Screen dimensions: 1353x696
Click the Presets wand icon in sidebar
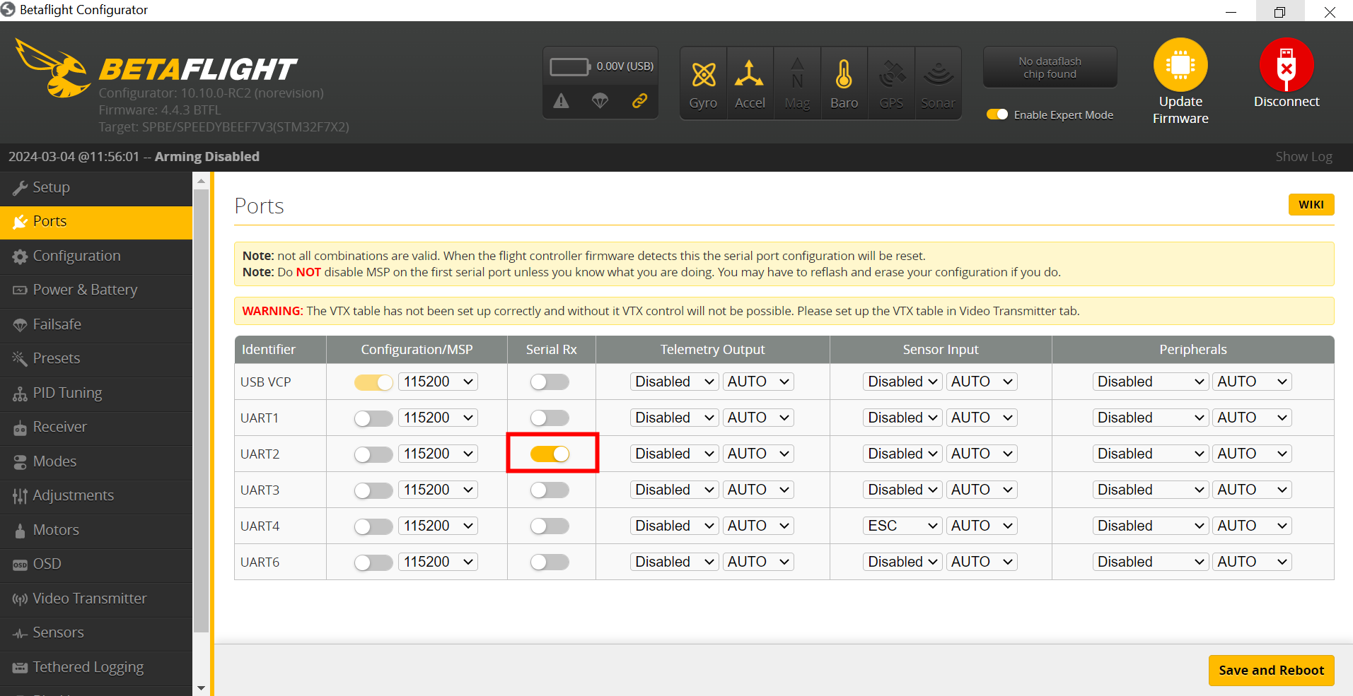pyautogui.click(x=20, y=359)
